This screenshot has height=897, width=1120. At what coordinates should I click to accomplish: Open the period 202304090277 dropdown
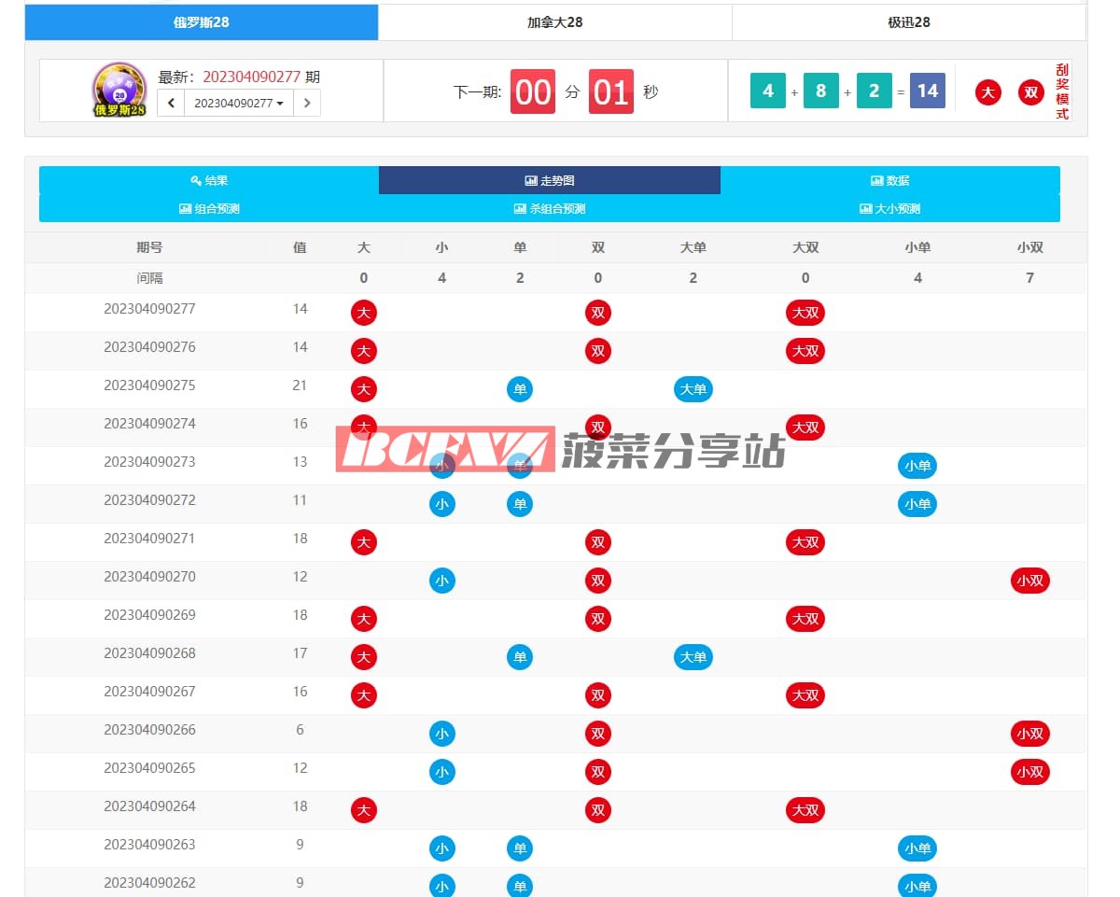pos(239,103)
